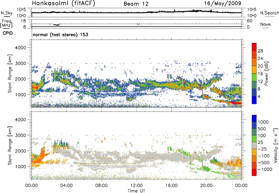The width and height of the screenshot is (279, 193).
Task: Click the dotted Nave line in the frequency panel
Action: click(x=136, y=24)
